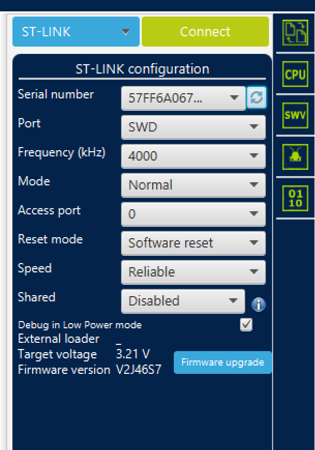This screenshot has width=315, height=450.
Task: Start a Firmware upgrade
Action: click(222, 362)
